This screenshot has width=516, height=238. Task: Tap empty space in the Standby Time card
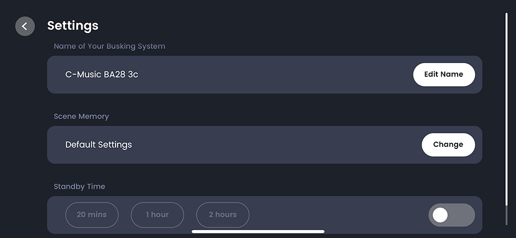[x=335, y=215]
